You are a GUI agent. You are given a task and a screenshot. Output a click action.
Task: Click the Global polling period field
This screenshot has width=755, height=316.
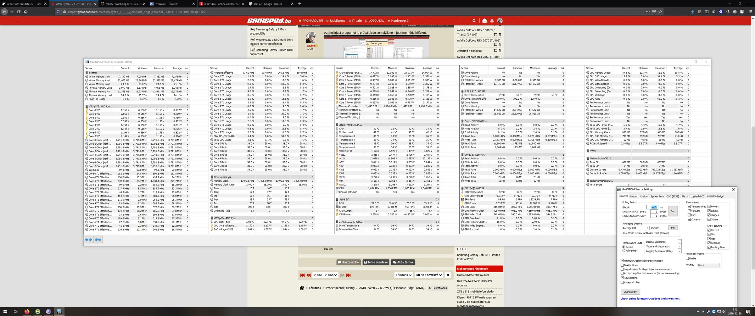click(x=652, y=207)
